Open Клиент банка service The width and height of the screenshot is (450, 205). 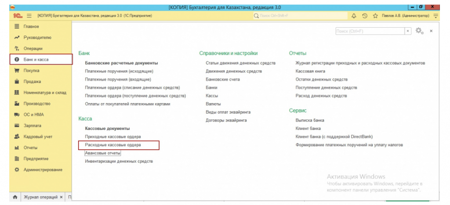(308, 129)
